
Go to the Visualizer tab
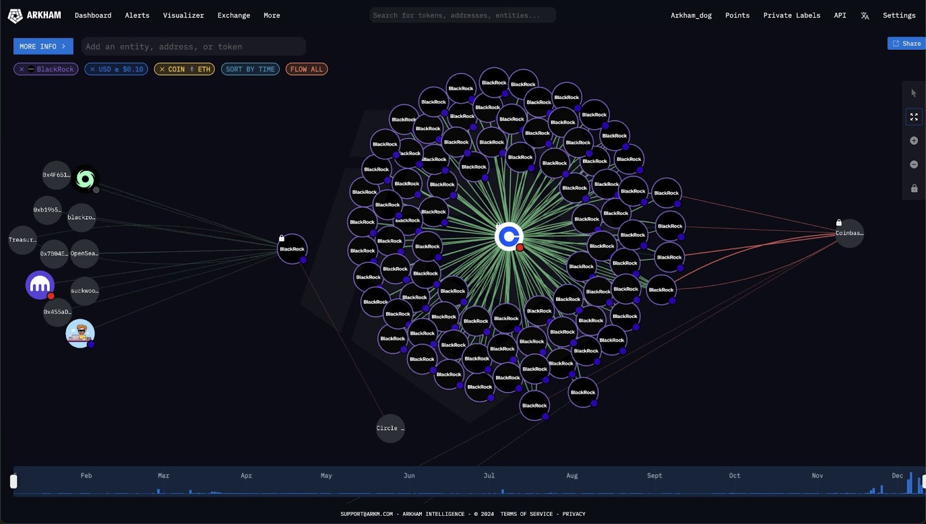tap(183, 16)
